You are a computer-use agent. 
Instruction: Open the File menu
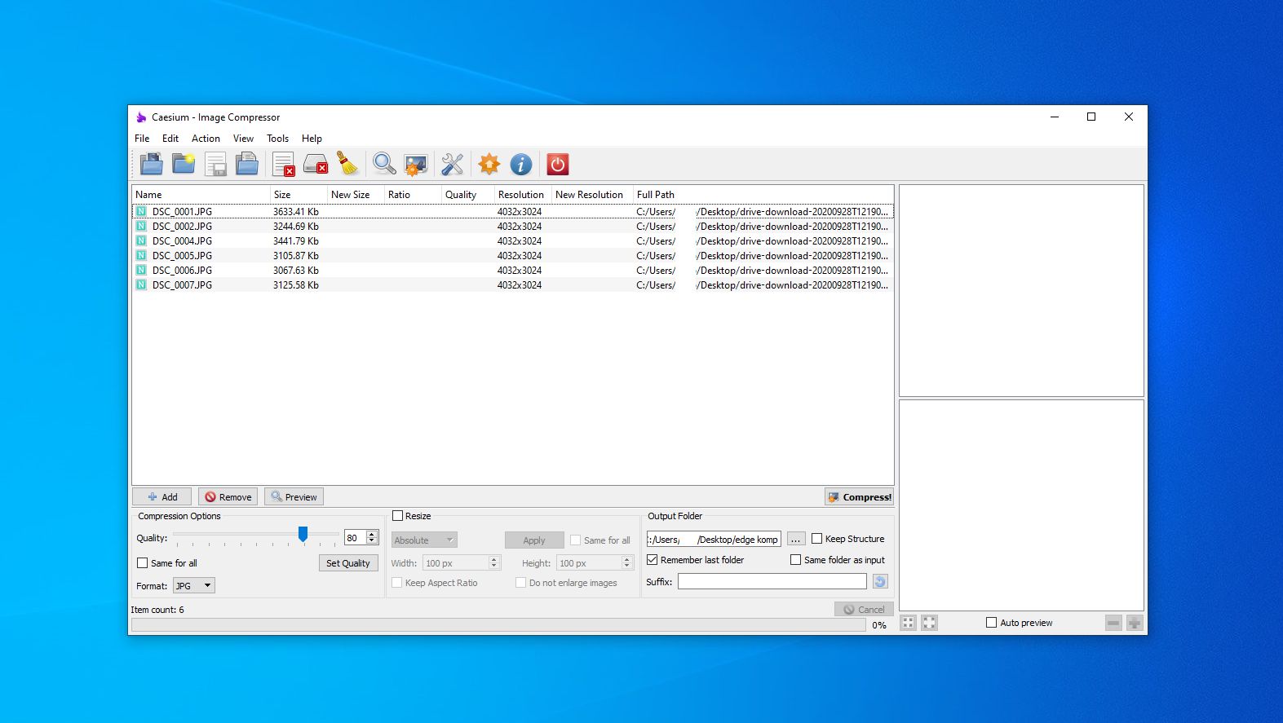pyautogui.click(x=142, y=139)
